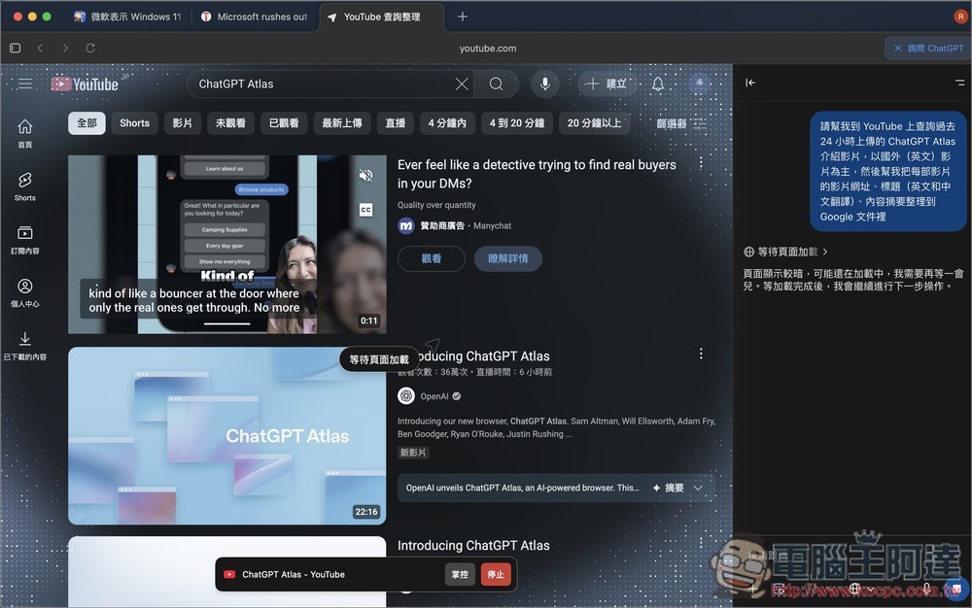The image size is (972, 608).
Task: Open the Subscriptions sidebar item (訂閱內容)
Action: point(25,240)
